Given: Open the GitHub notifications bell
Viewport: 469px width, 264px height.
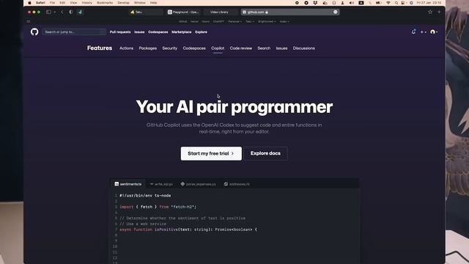Looking at the screenshot, I should click(413, 32).
